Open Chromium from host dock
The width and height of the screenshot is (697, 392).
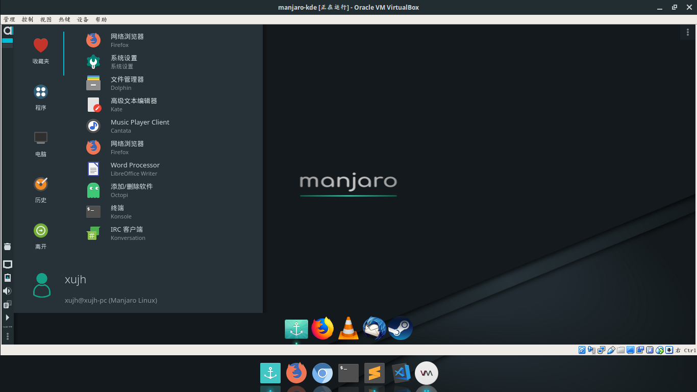coord(322,373)
